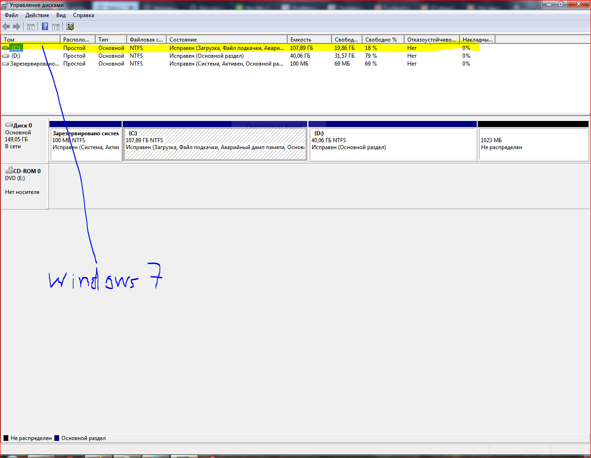Click the Отказоустойчиво... column header
This screenshot has height=458, width=591.
[432, 40]
